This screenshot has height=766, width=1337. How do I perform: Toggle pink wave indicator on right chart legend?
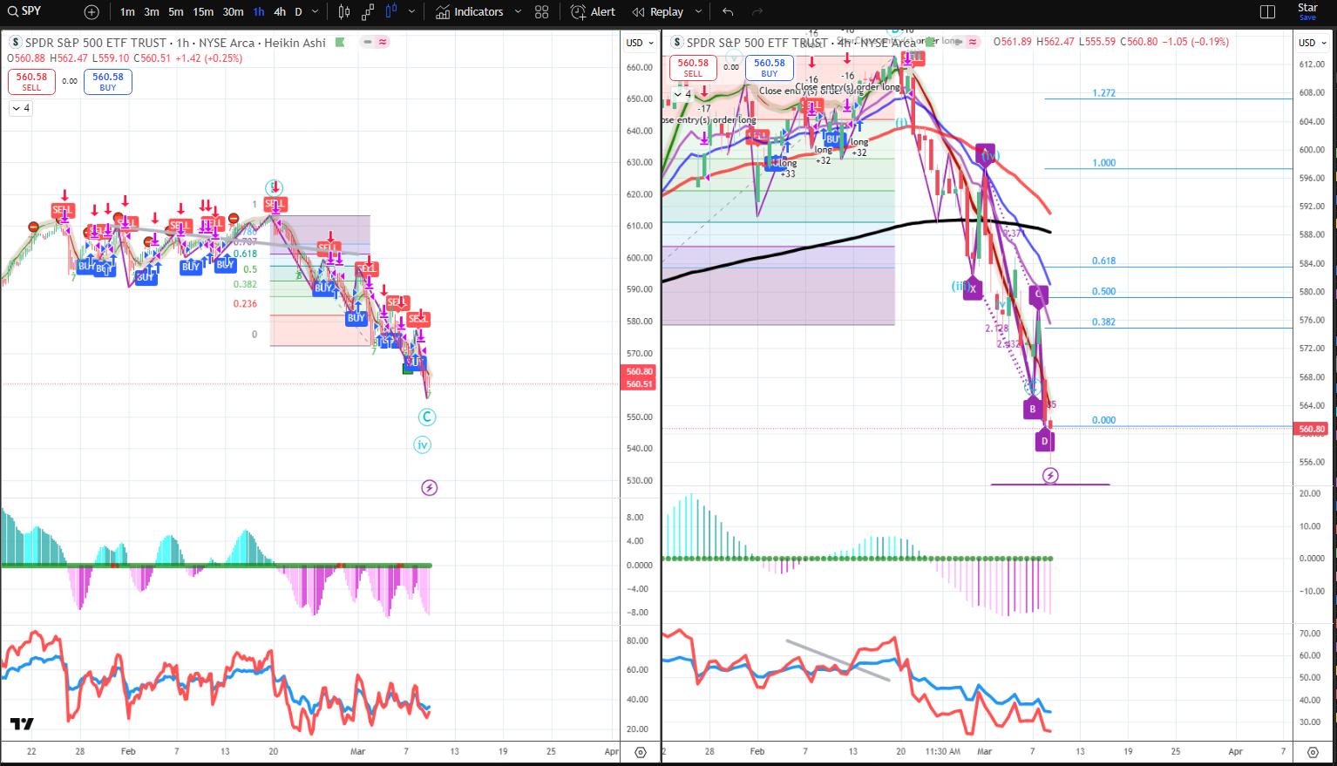[973, 42]
